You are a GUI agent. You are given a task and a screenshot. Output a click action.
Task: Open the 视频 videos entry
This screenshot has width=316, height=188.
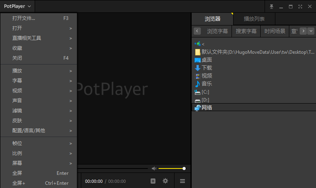click(203, 76)
